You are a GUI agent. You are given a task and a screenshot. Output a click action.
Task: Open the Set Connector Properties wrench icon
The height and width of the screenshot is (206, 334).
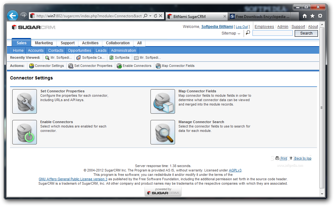[x=25, y=101]
